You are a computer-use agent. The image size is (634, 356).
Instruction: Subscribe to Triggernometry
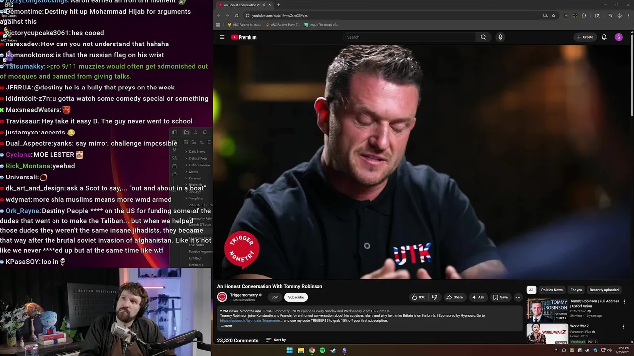[x=296, y=297]
